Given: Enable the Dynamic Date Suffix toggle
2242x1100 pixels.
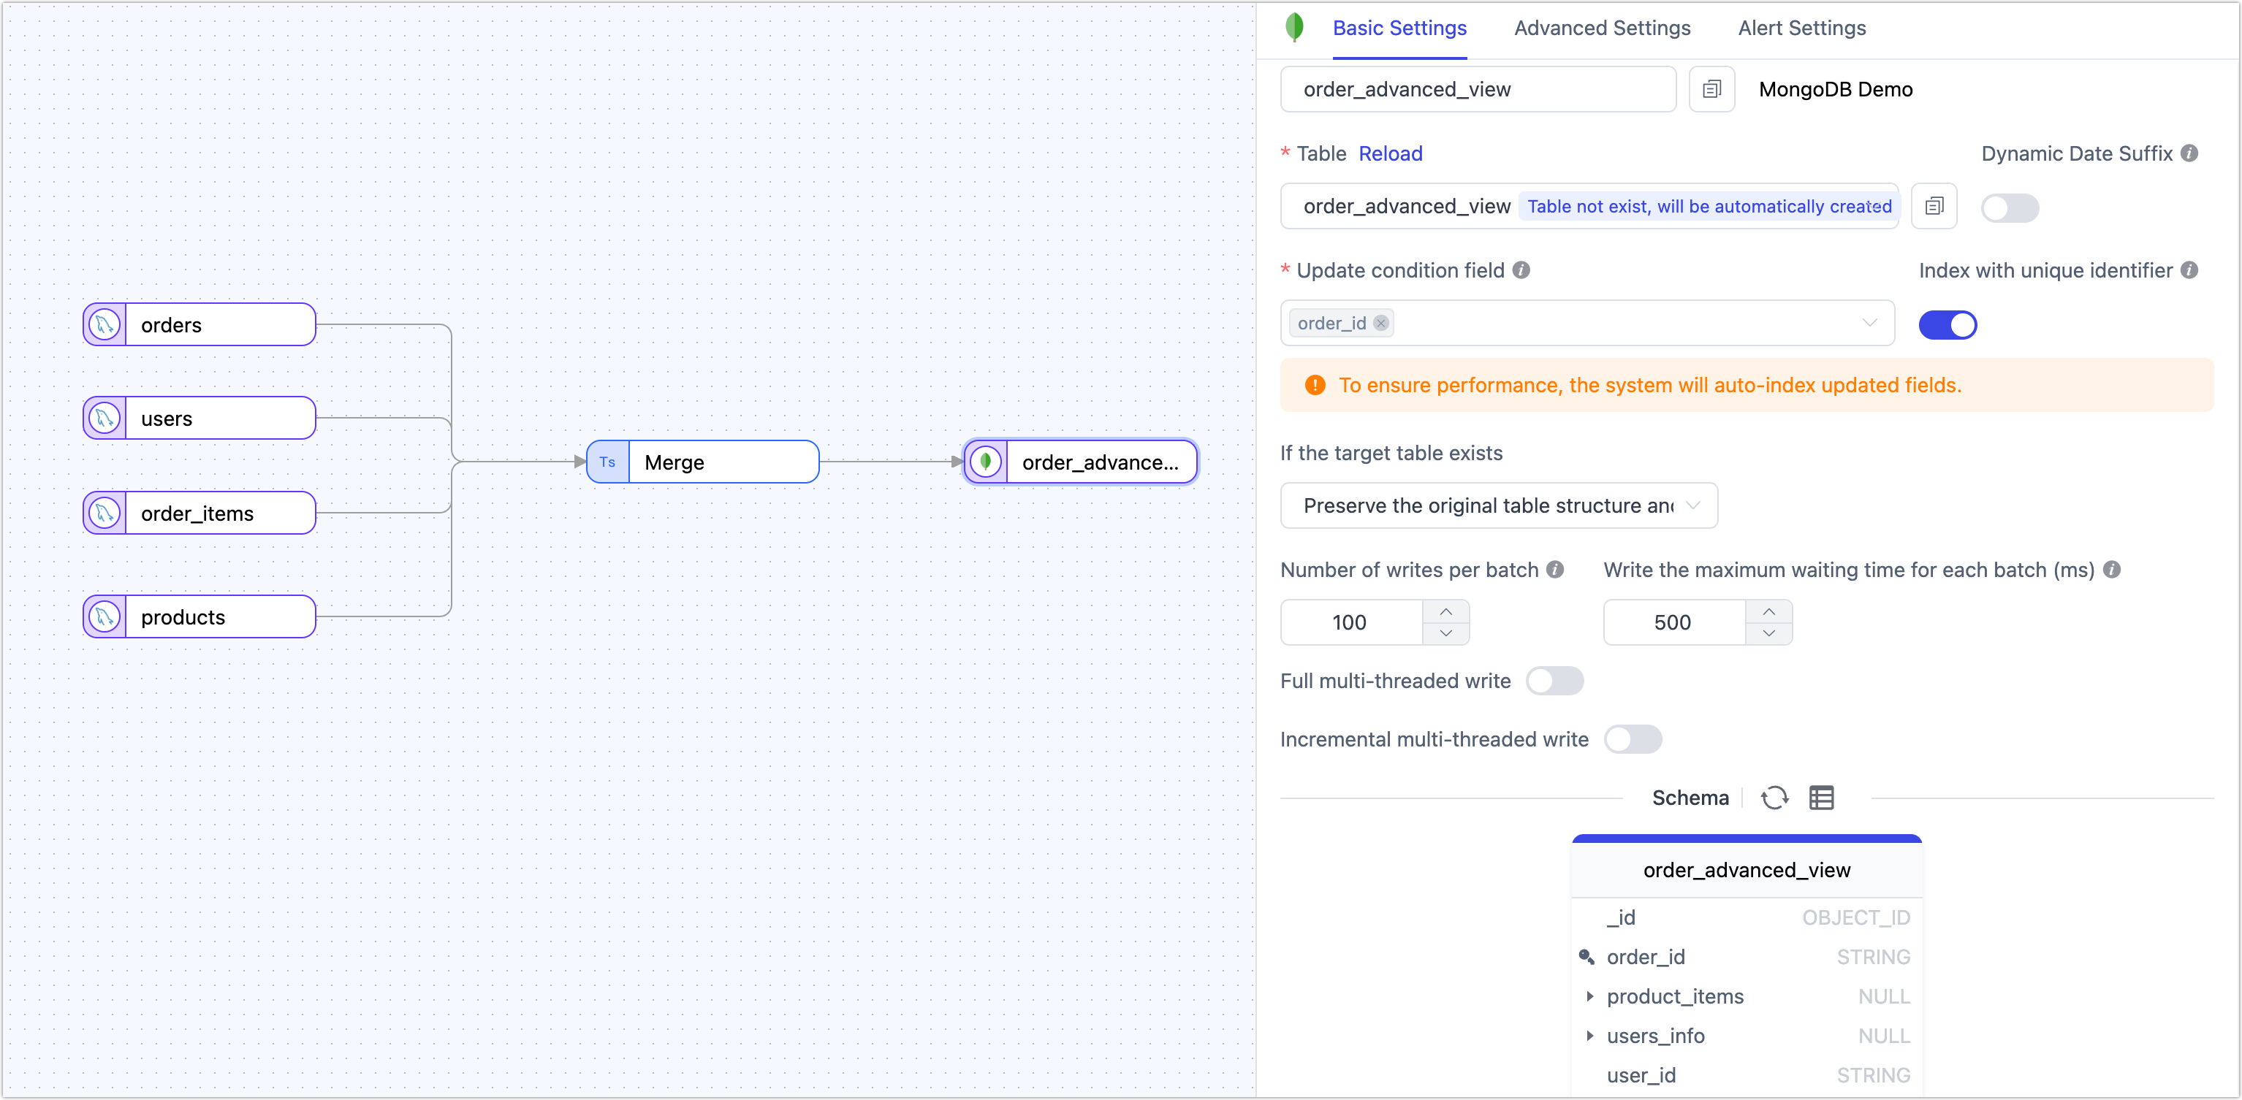Looking at the screenshot, I should (x=2010, y=207).
